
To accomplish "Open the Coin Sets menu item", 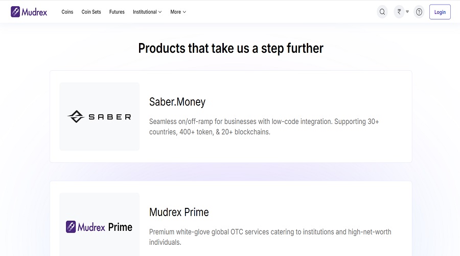I will pos(91,12).
